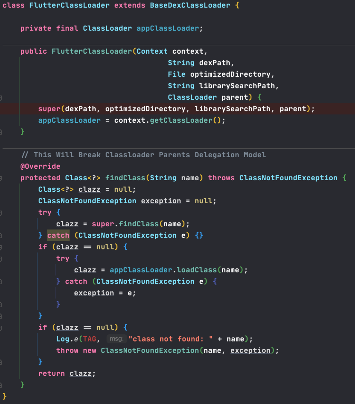Click the loadClass method call

(197, 270)
